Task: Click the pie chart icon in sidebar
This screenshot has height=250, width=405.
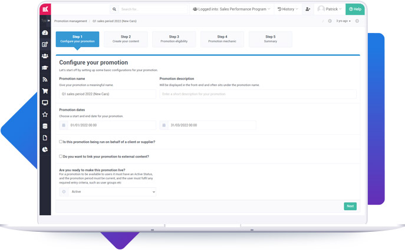Action: coord(45,149)
